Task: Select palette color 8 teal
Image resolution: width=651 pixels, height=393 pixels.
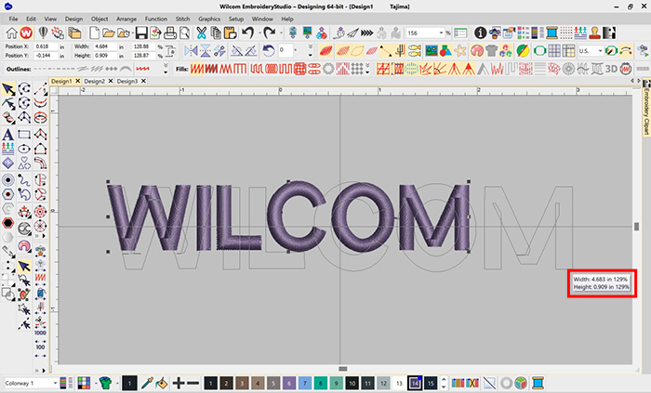Action: click(x=320, y=383)
